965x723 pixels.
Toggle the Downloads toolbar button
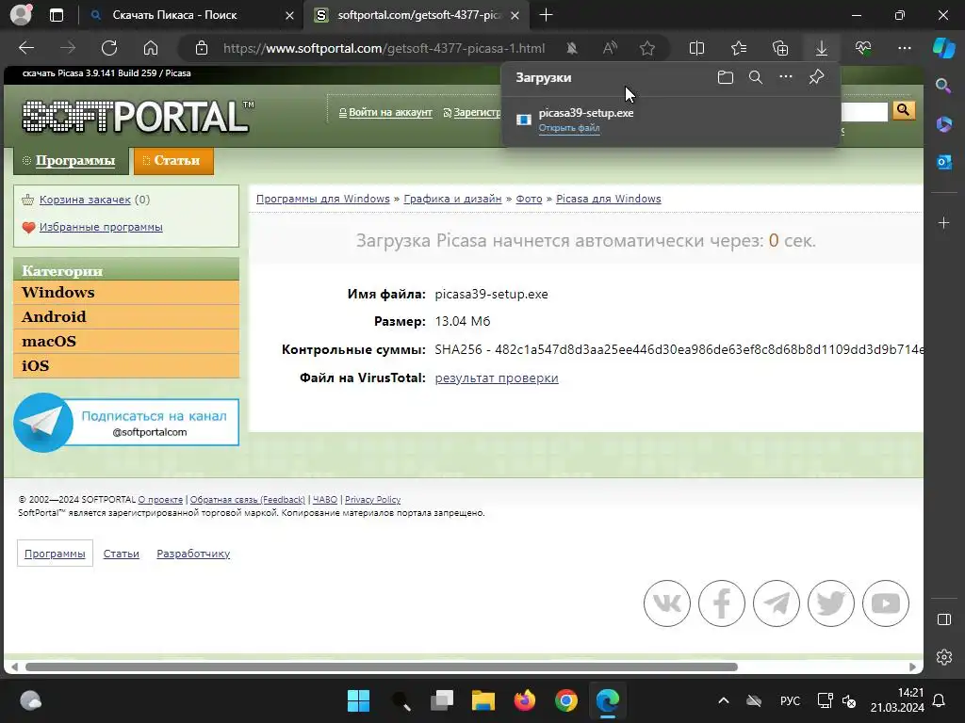(x=822, y=48)
